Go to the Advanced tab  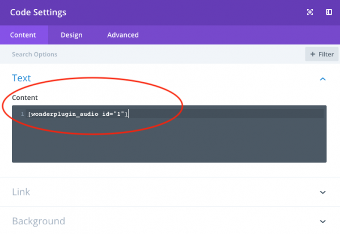pos(123,35)
